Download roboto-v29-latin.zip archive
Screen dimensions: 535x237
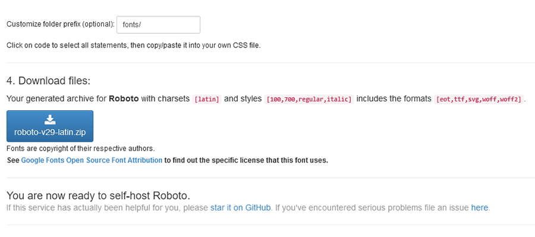click(x=50, y=126)
